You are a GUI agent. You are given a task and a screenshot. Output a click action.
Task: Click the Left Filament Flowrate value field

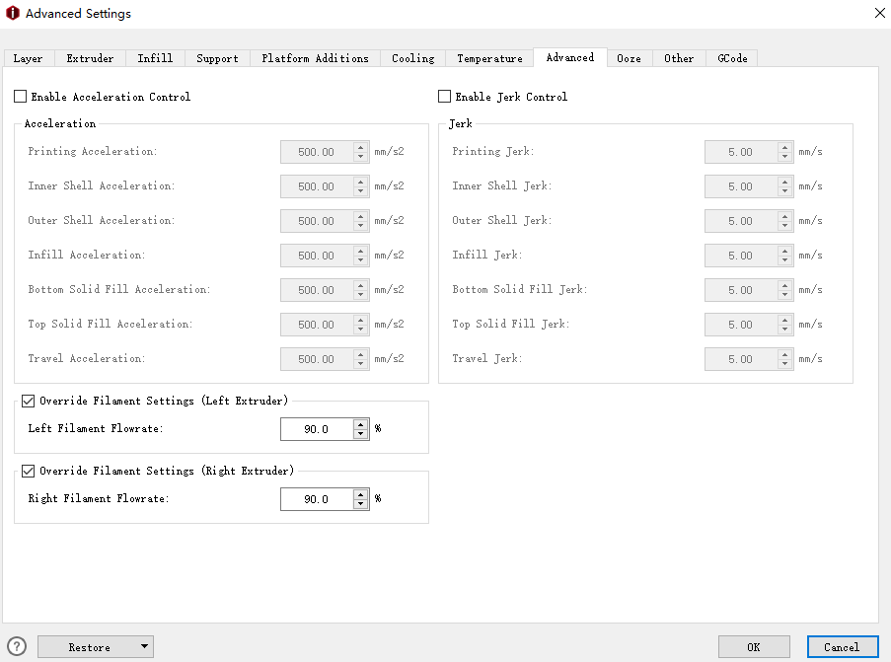[316, 429]
